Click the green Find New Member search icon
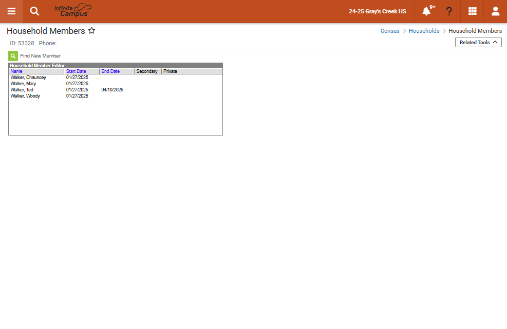The width and height of the screenshot is (507, 329). click(13, 56)
